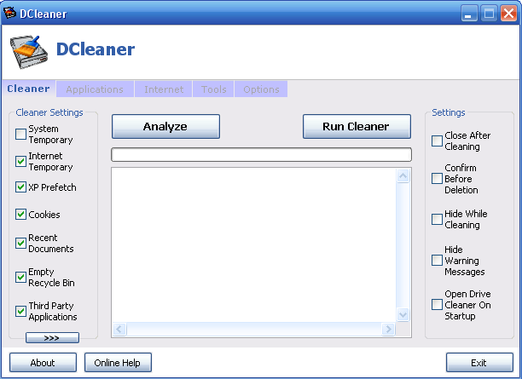Check Hide Warning Messages option
Viewport: 522px width, 379px height.
(x=437, y=261)
